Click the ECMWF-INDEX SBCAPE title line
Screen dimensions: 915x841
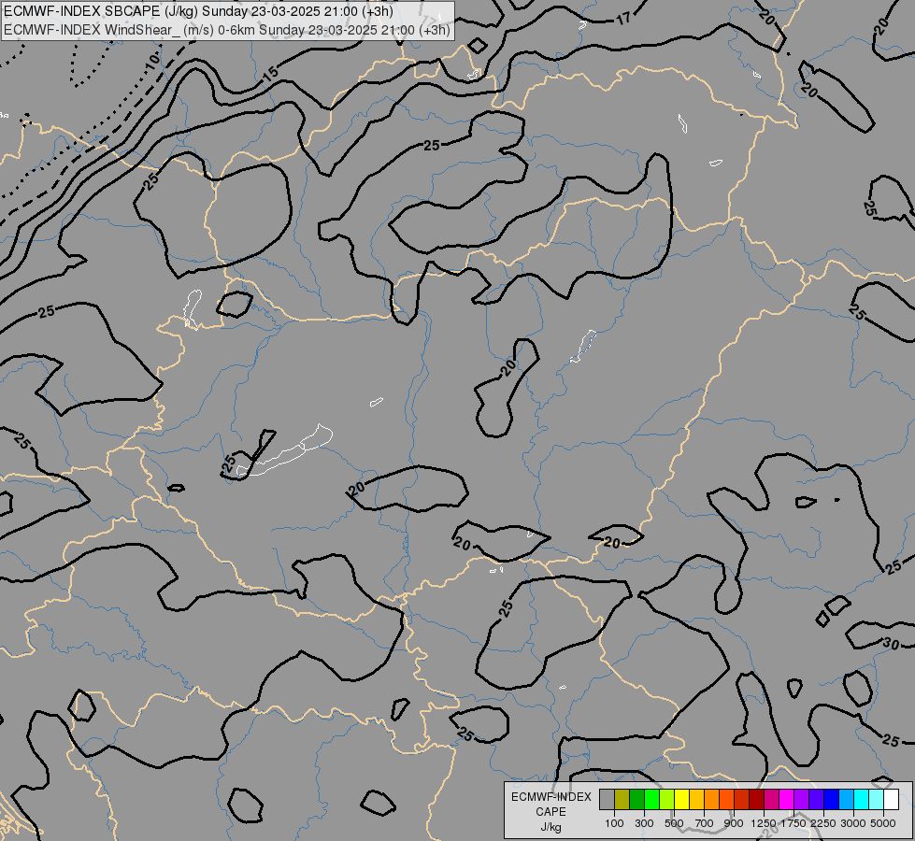click(198, 11)
